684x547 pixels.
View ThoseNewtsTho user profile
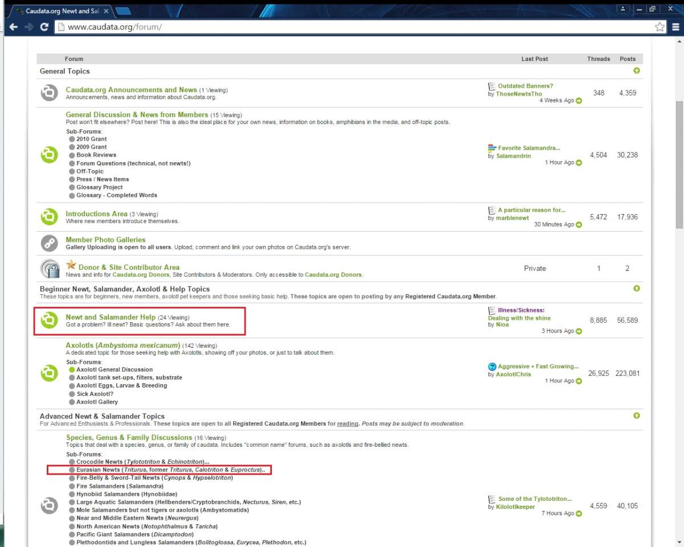519,94
